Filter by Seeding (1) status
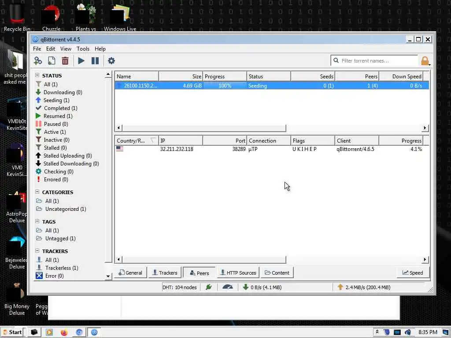The width and height of the screenshot is (451, 338). tap(53, 100)
